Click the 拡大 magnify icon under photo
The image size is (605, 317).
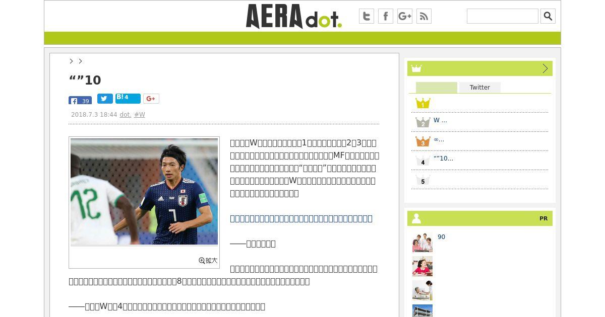point(208,261)
